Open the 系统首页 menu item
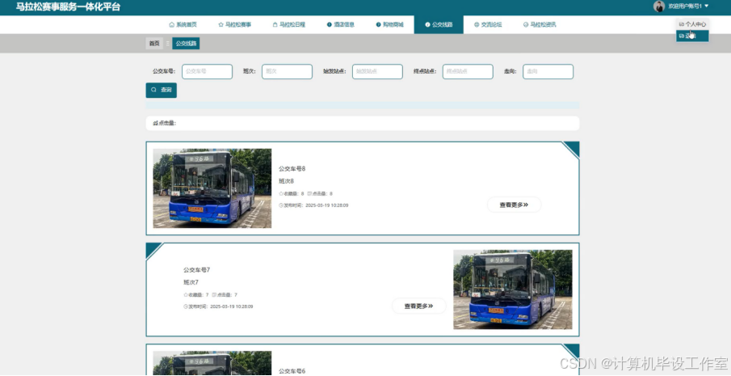This screenshot has width=731, height=376. 183,25
